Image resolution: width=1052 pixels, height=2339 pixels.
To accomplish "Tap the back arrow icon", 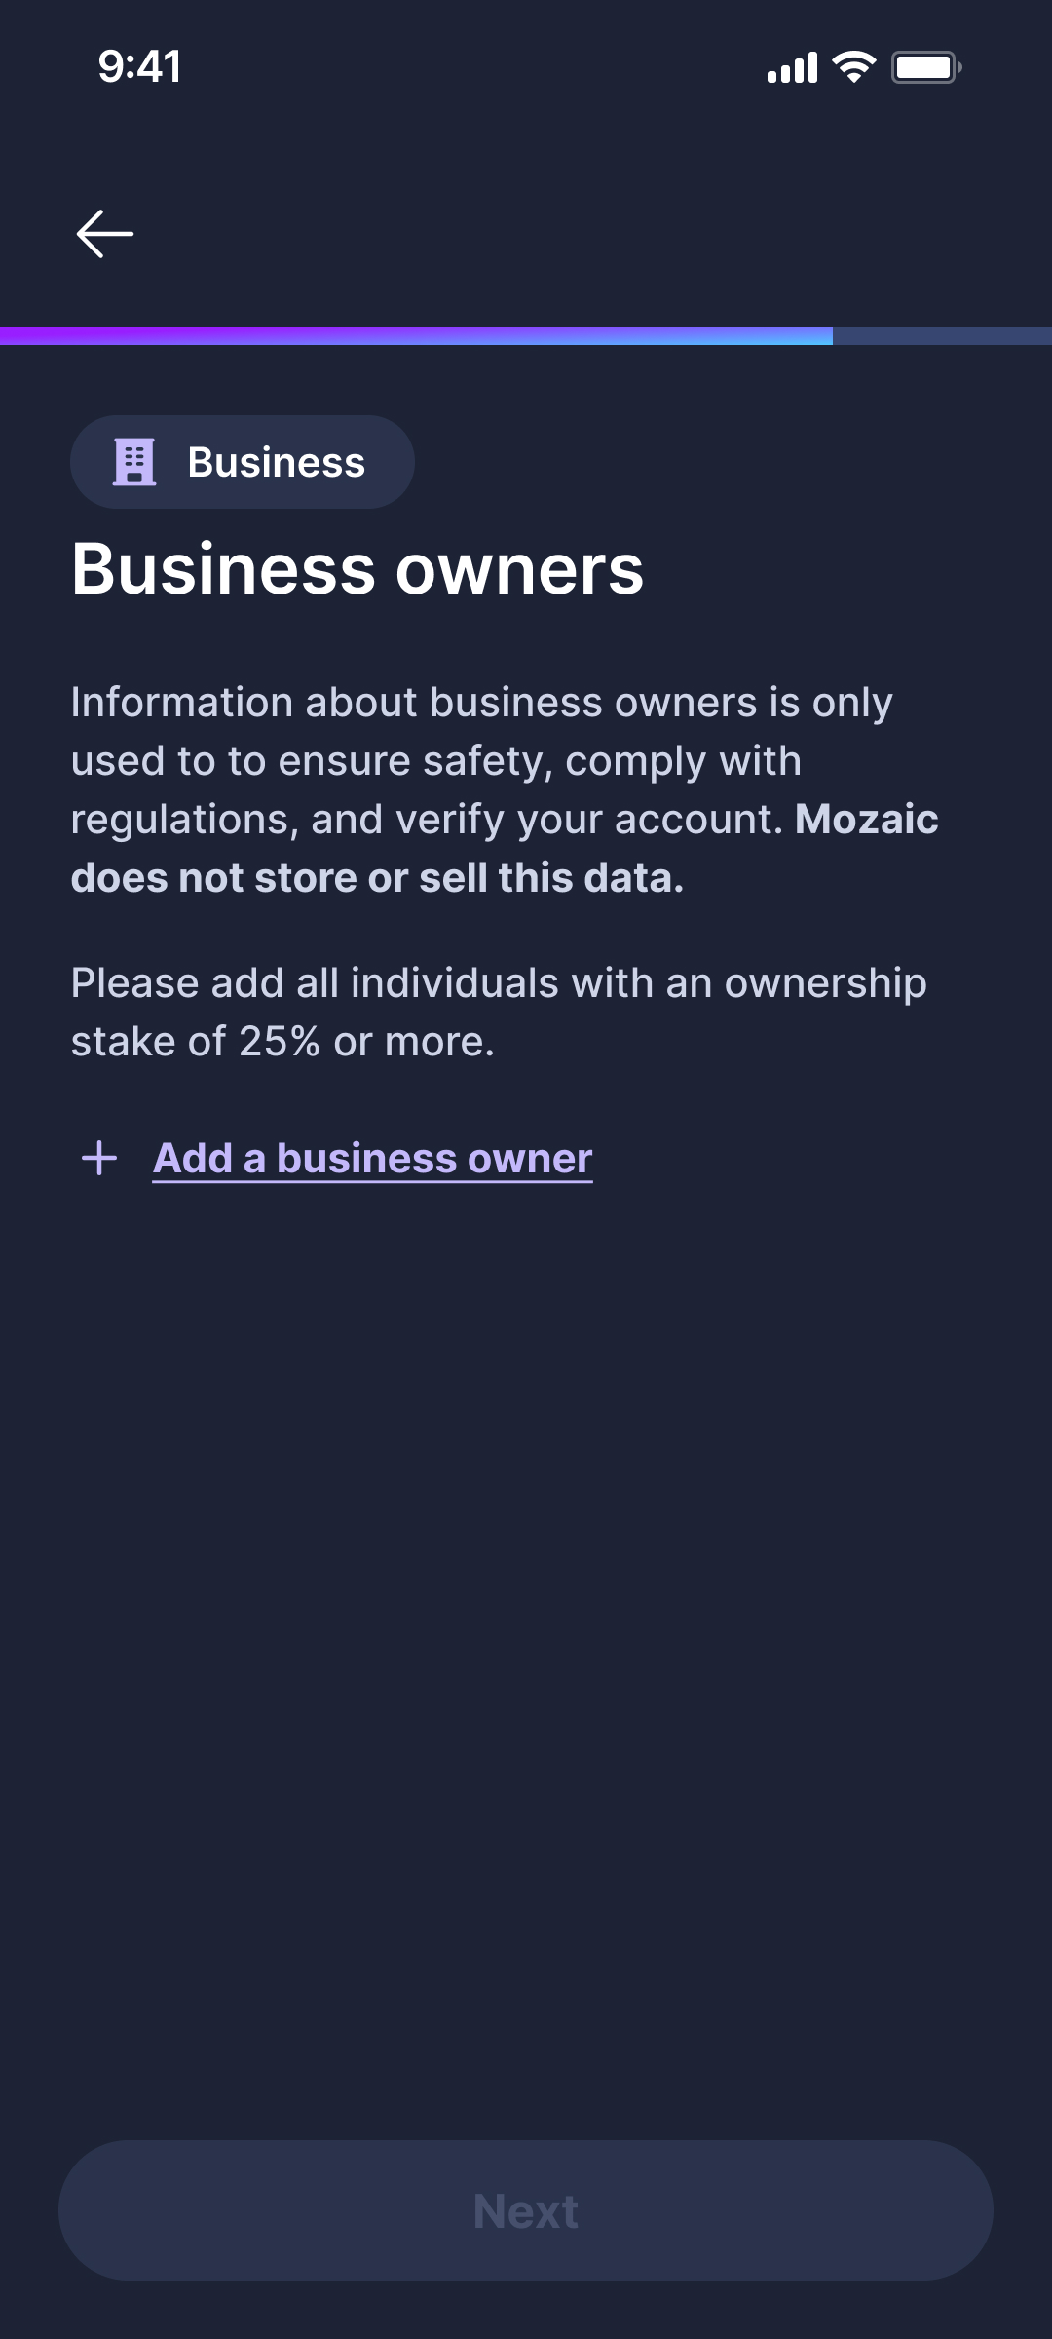I will coord(105,234).
